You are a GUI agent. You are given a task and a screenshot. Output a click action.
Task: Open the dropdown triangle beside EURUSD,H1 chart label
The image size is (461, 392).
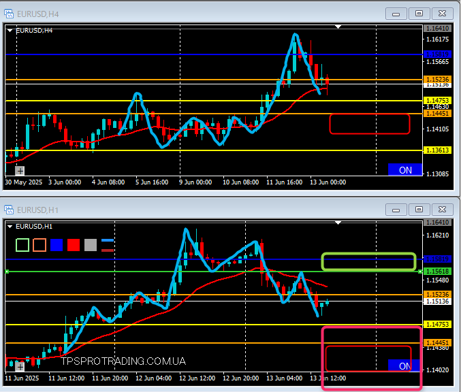coord(10,227)
